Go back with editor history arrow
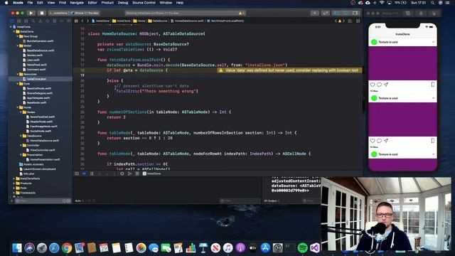Screen dimensions: 455x256 82,21
